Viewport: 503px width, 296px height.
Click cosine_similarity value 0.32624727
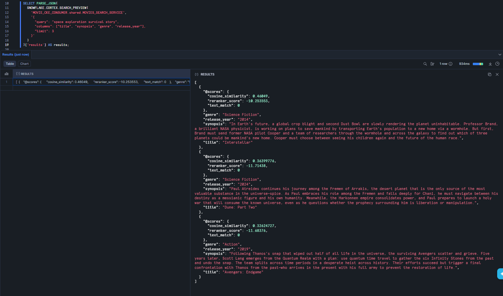point(264,226)
